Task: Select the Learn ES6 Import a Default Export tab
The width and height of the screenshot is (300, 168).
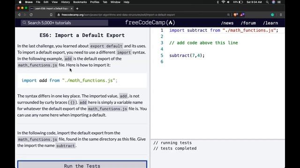Action: point(51,8)
